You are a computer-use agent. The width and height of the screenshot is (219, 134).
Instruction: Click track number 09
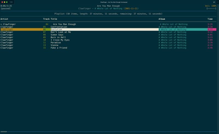(x=44, y=37)
